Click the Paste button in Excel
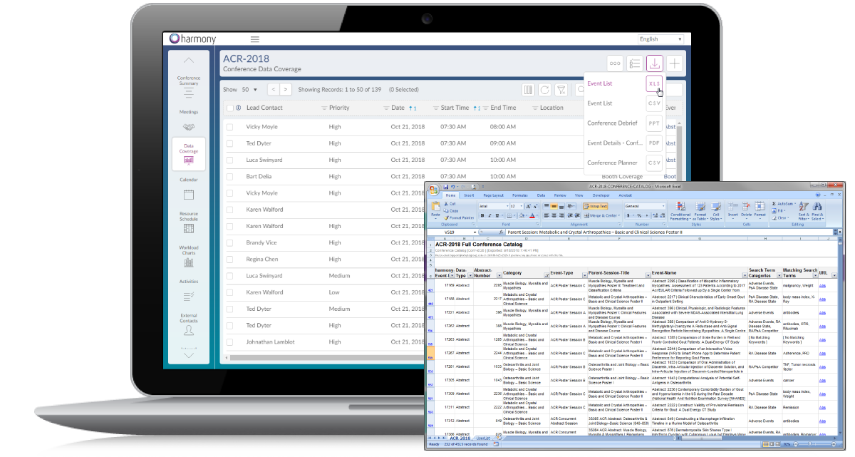Image resolution: width=855 pixels, height=457 pixels. (435, 210)
